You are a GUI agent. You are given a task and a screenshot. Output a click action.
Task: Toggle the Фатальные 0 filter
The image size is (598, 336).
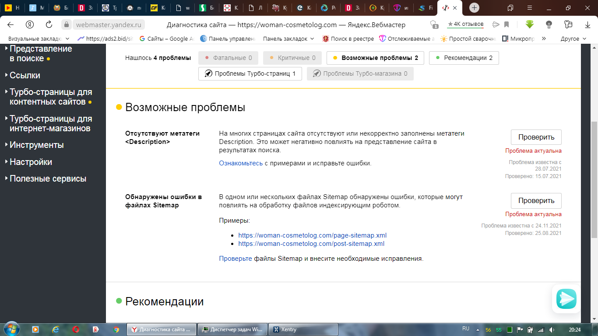(x=228, y=58)
